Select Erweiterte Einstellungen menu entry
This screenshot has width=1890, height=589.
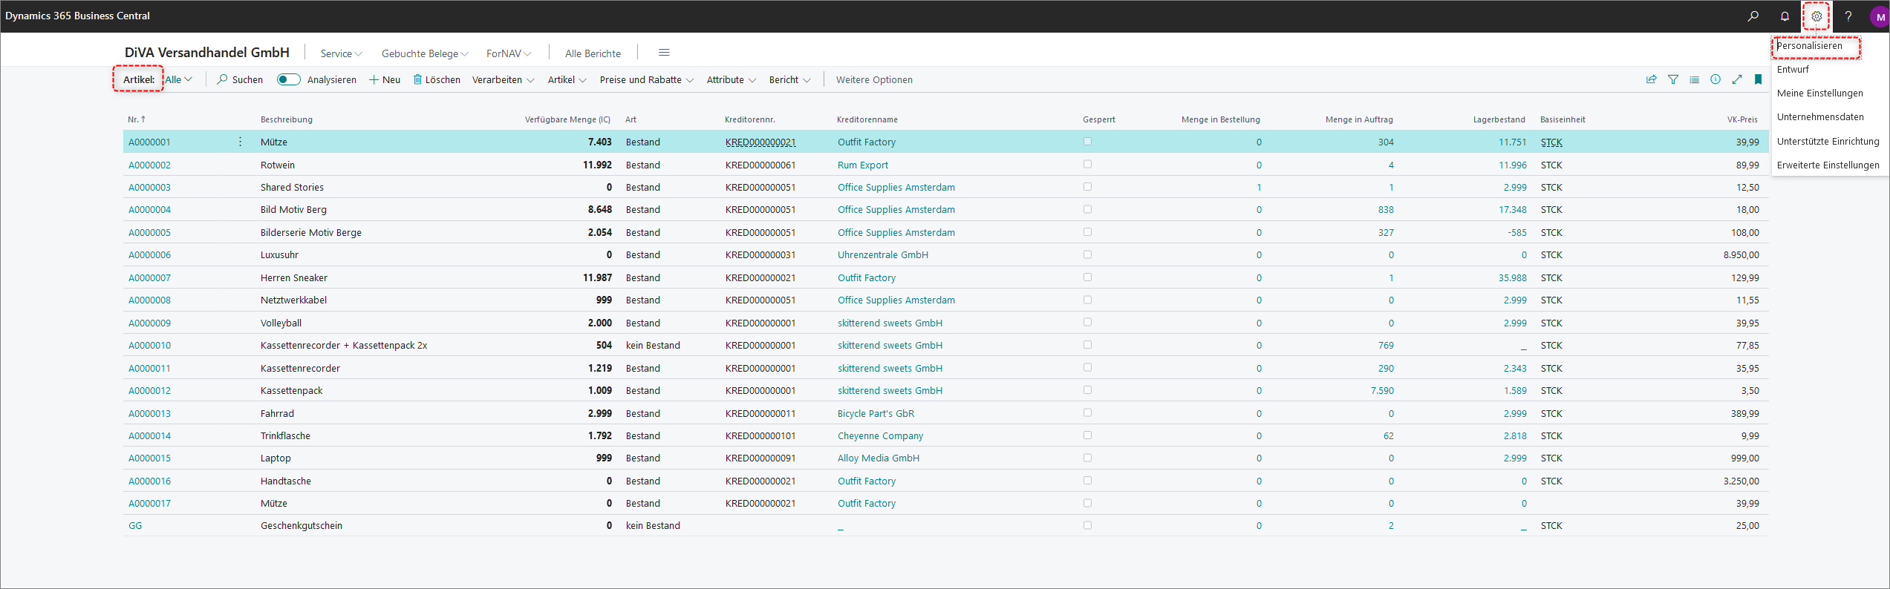pyautogui.click(x=1828, y=165)
